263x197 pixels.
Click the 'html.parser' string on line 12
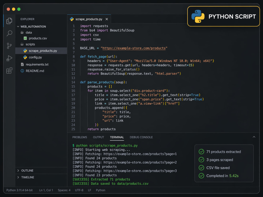(167, 74)
